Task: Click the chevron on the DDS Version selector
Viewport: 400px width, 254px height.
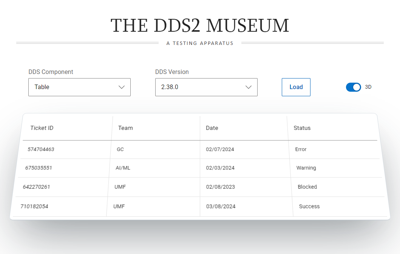Action: (x=249, y=87)
